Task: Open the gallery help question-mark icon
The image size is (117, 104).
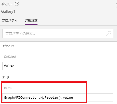Action: [x=17, y=4]
